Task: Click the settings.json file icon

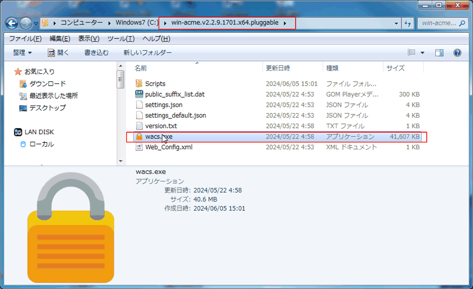Action: coord(139,105)
